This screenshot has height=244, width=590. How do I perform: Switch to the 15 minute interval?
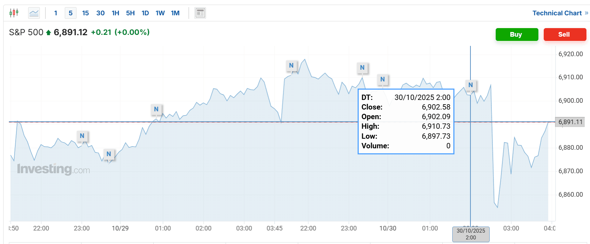click(85, 13)
